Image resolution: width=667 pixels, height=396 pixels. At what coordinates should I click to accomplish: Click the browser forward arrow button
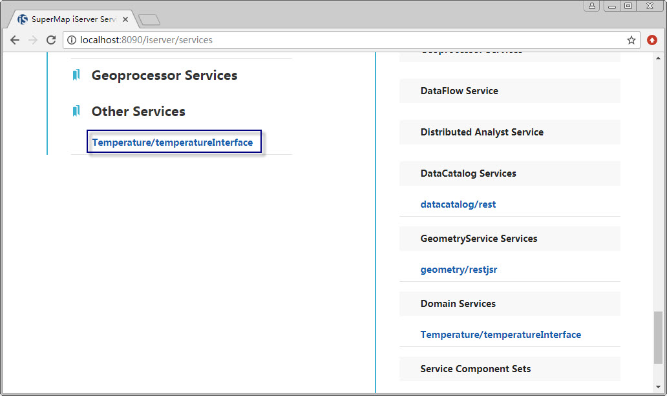click(33, 40)
